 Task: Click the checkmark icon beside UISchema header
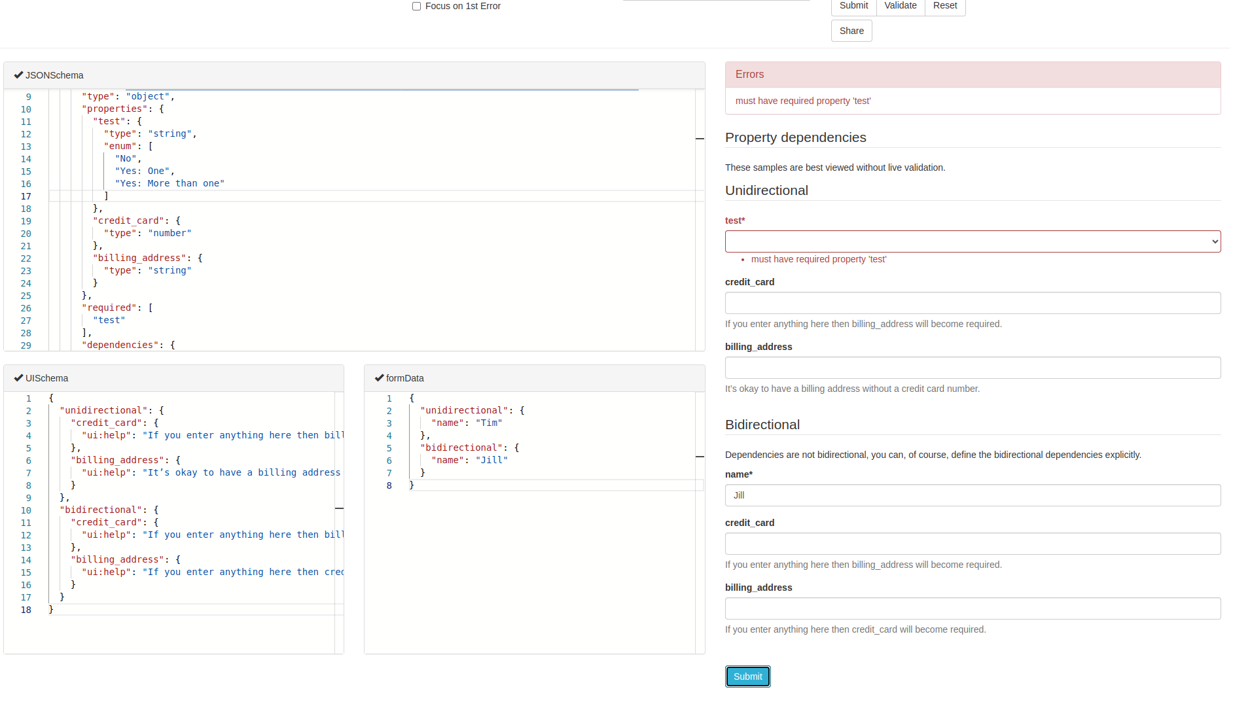point(18,377)
